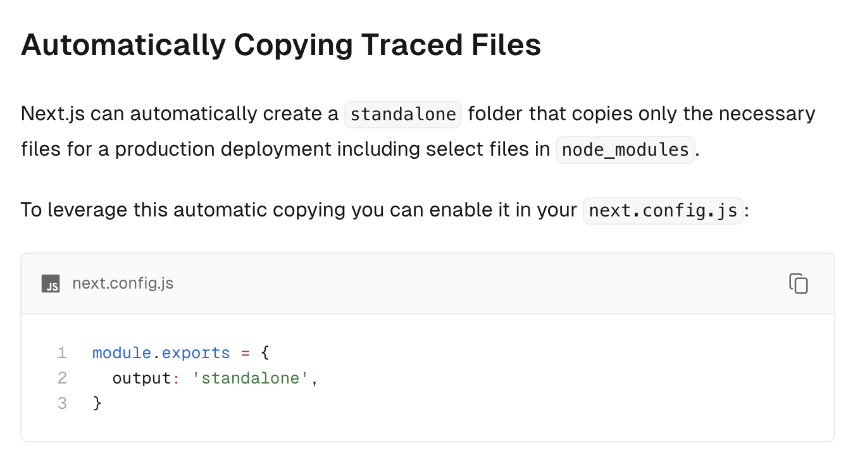Click the inline standalone code tag

[x=403, y=115]
